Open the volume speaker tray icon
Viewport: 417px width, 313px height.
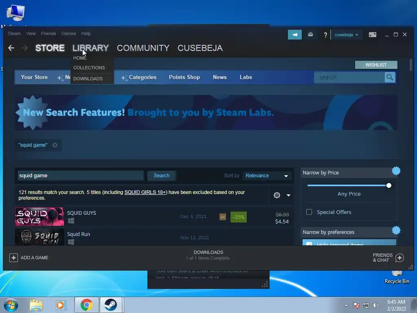coord(376,305)
